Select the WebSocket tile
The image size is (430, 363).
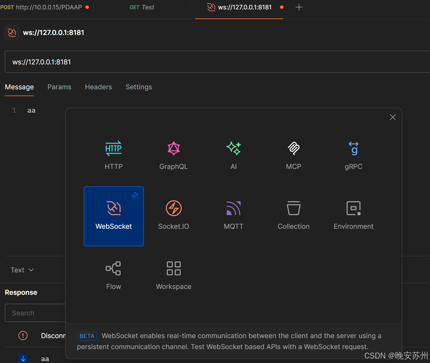click(x=114, y=216)
